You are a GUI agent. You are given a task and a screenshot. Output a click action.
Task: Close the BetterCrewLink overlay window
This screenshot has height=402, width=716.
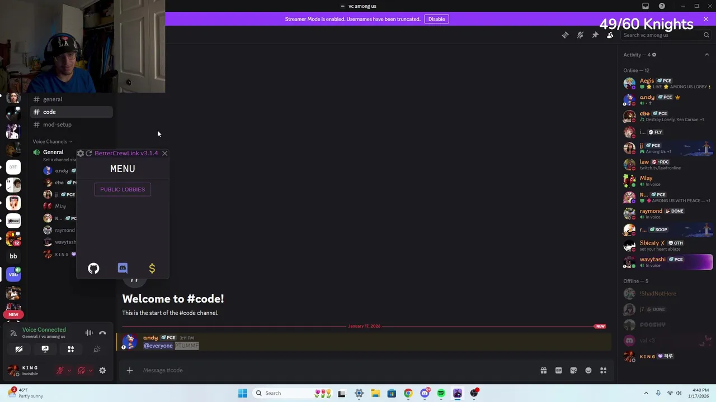(x=164, y=153)
